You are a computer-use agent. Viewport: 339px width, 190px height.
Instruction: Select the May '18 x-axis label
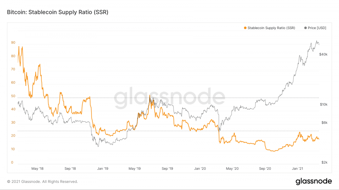tap(37, 168)
